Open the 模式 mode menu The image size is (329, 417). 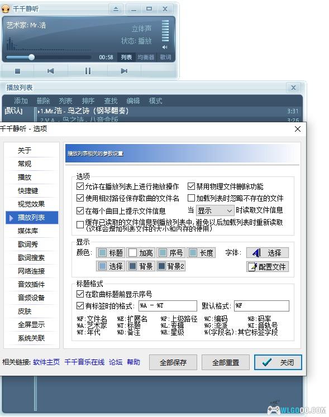click(x=155, y=101)
